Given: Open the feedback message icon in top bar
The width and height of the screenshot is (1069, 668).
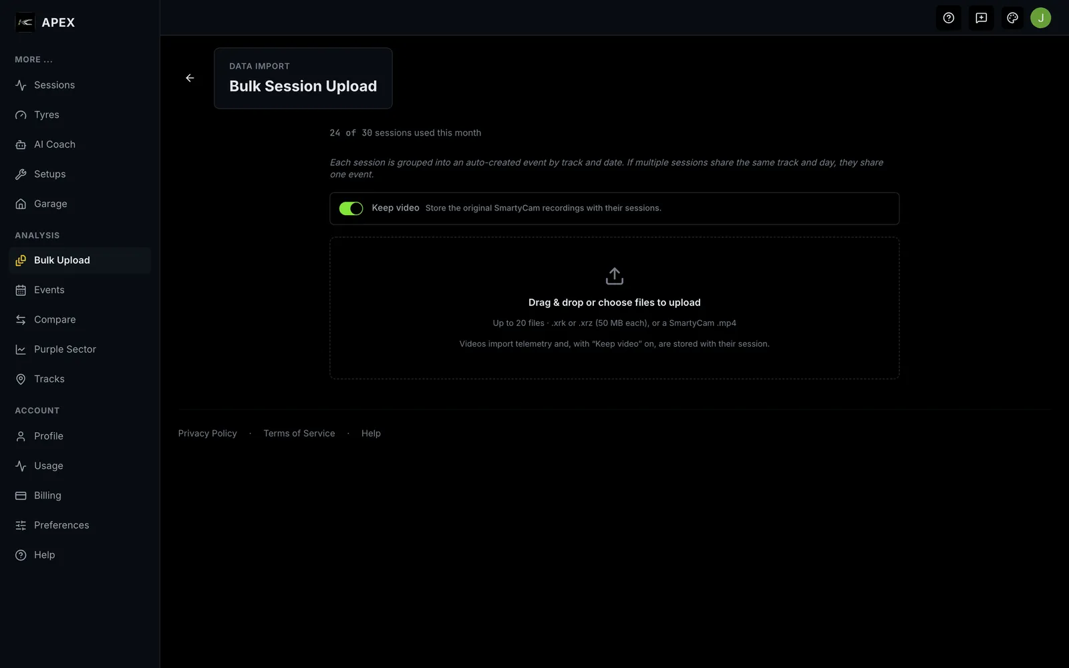Looking at the screenshot, I should point(981,18).
